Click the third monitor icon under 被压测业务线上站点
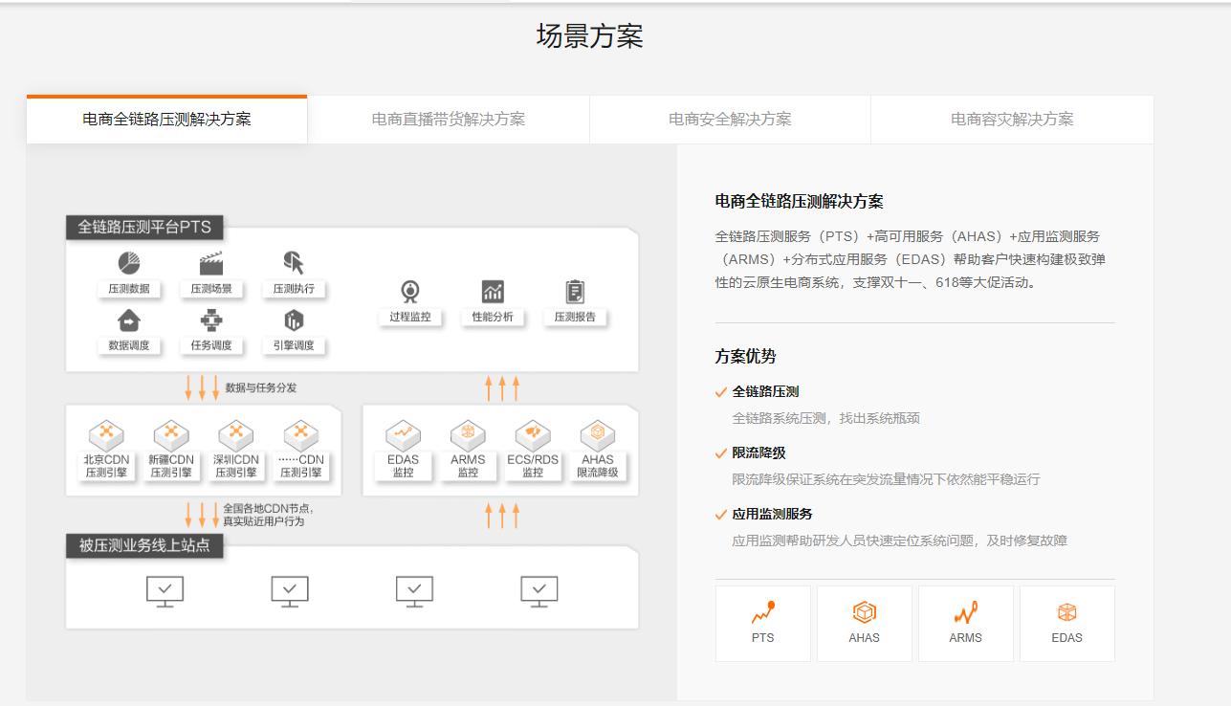This screenshot has width=1231, height=706. [414, 591]
